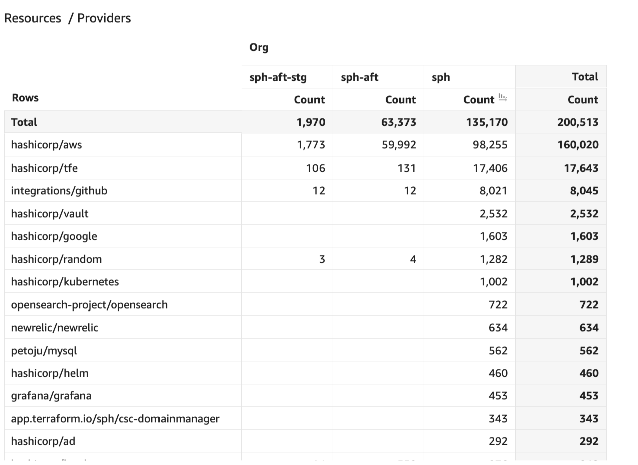Select the hashicorp/random row label
The width and height of the screenshot is (638, 465).
(x=56, y=259)
